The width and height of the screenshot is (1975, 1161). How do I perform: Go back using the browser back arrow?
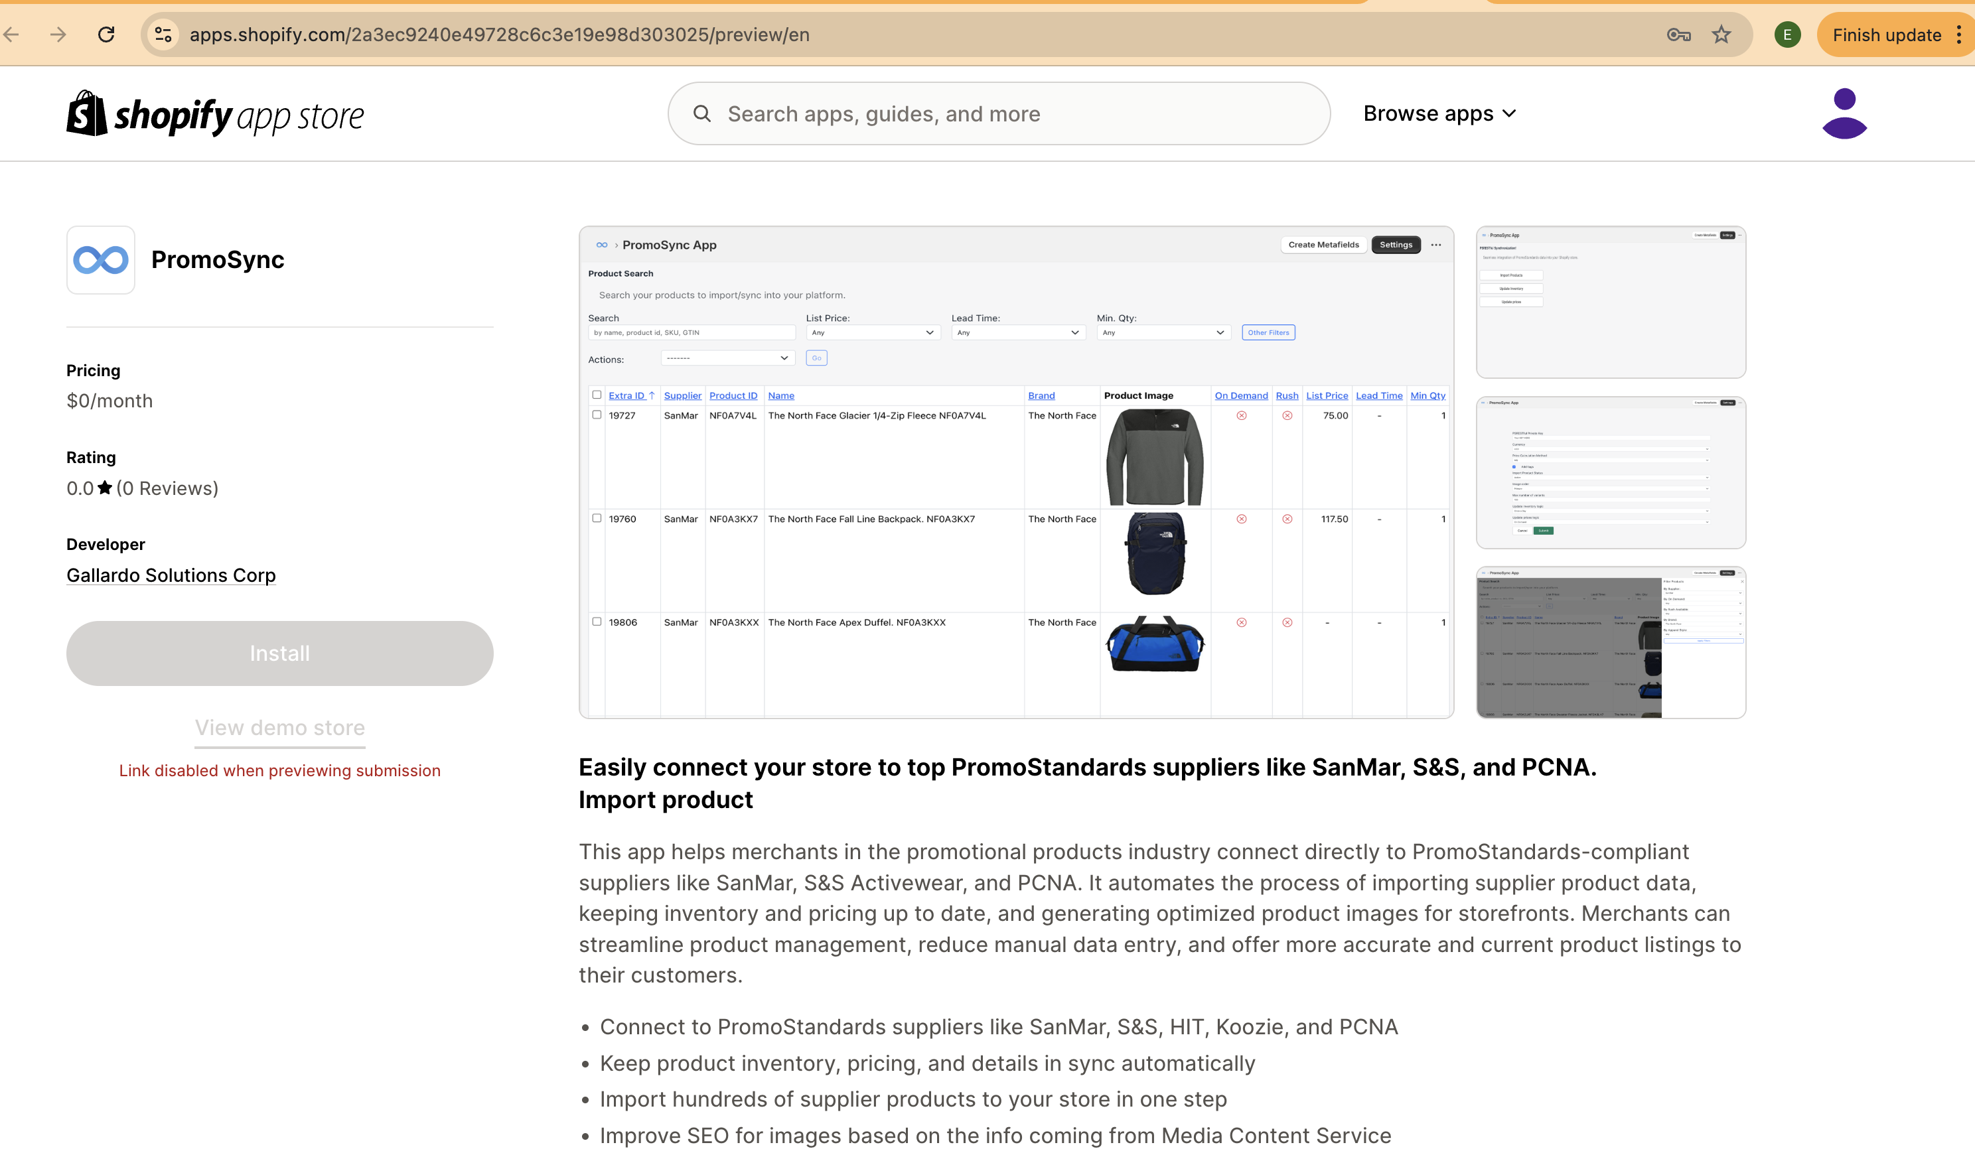pyautogui.click(x=11, y=34)
